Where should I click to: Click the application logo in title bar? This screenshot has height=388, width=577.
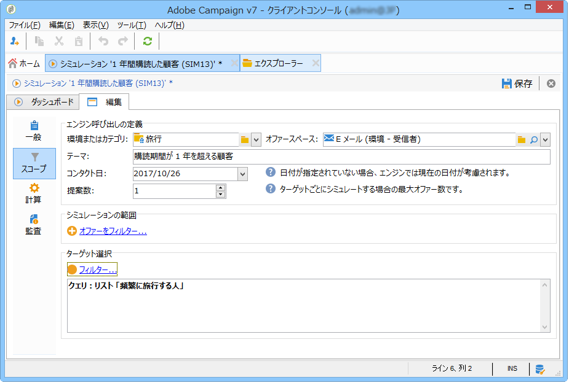[x=12, y=9]
